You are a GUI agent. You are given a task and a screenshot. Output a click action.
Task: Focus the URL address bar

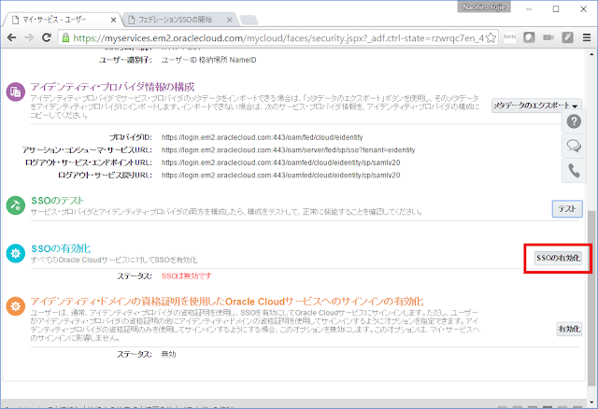278,38
